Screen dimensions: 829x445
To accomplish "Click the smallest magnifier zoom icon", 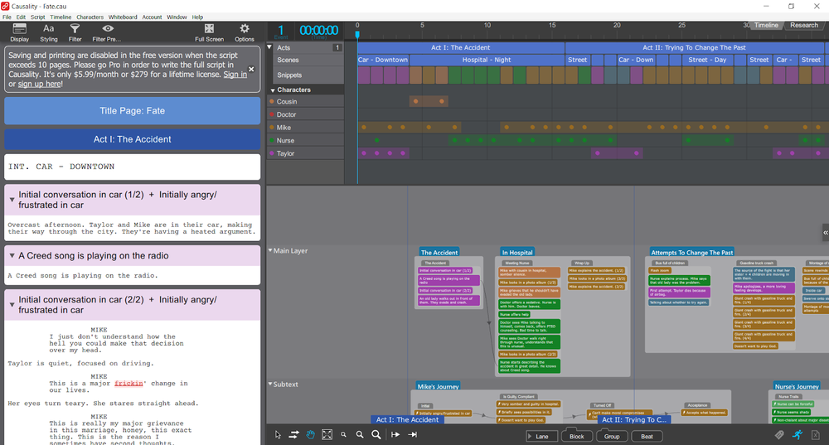I will click(x=344, y=434).
